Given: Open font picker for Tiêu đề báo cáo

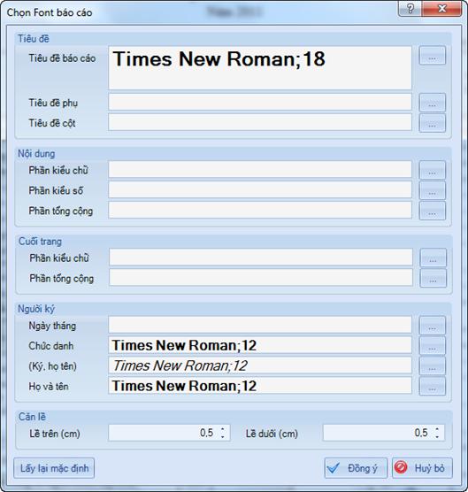Looking at the screenshot, I should (433, 56).
